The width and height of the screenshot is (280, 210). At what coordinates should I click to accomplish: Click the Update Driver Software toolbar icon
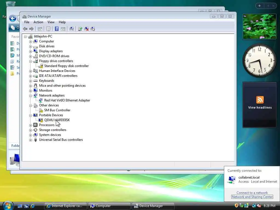pos(80,29)
